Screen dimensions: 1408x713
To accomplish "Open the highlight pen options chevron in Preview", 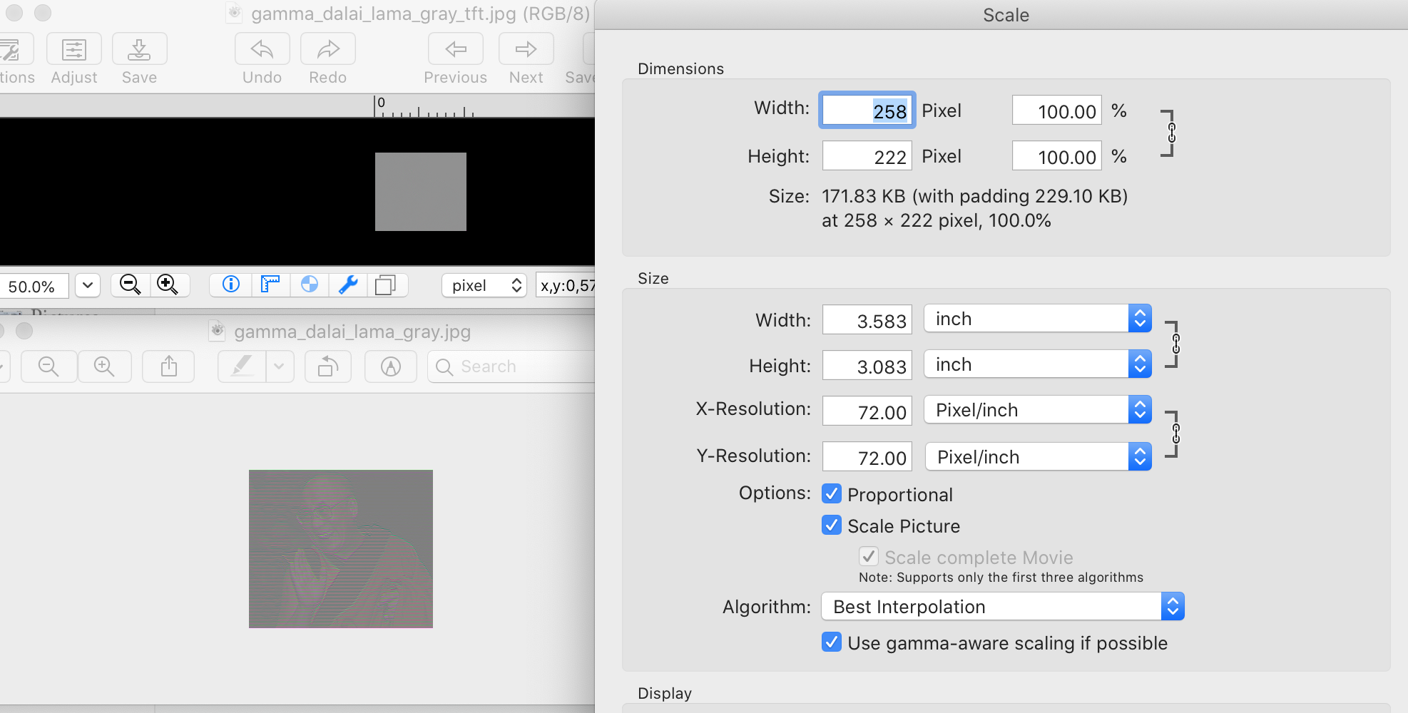I will point(279,366).
